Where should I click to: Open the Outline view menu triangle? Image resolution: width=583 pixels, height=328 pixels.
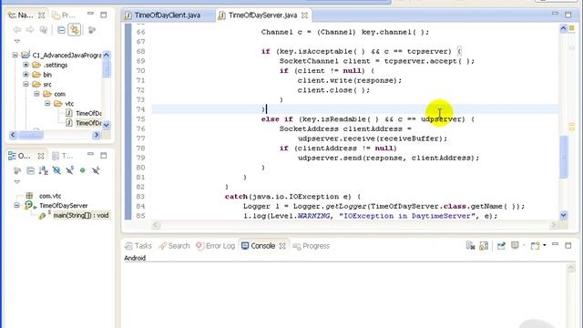pos(17,182)
